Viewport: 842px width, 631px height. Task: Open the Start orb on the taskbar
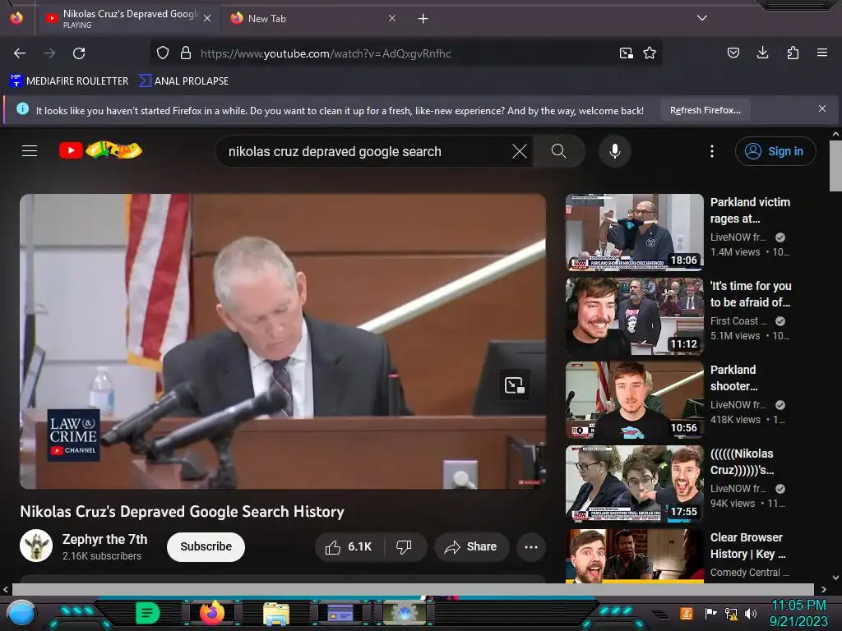click(x=21, y=613)
